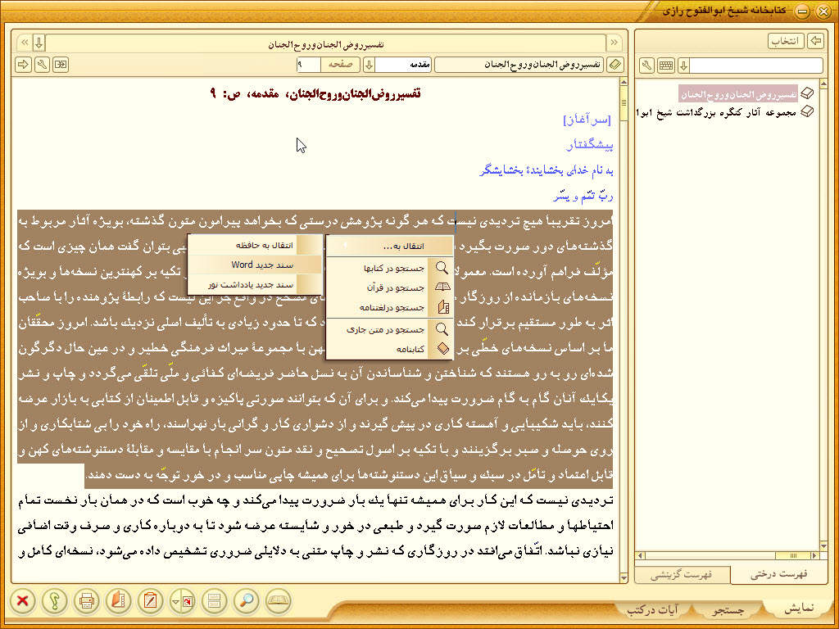Screen dimensions: 839x629
Task: Click the text pane scroll-down arrow
Action: tap(624, 577)
